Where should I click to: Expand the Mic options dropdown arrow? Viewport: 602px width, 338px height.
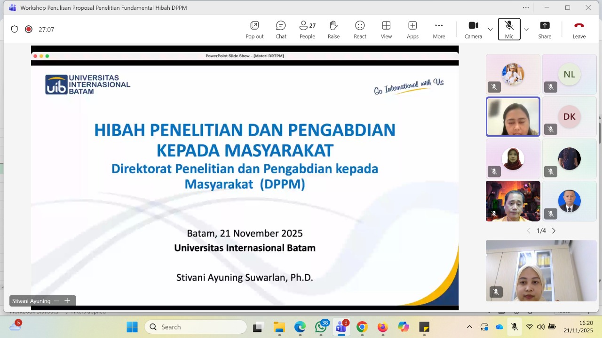point(526,30)
